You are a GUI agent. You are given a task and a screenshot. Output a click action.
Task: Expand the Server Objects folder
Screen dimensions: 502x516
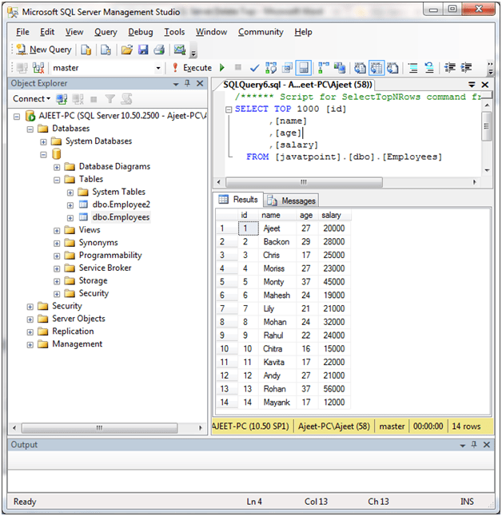[x=30, y=320]
